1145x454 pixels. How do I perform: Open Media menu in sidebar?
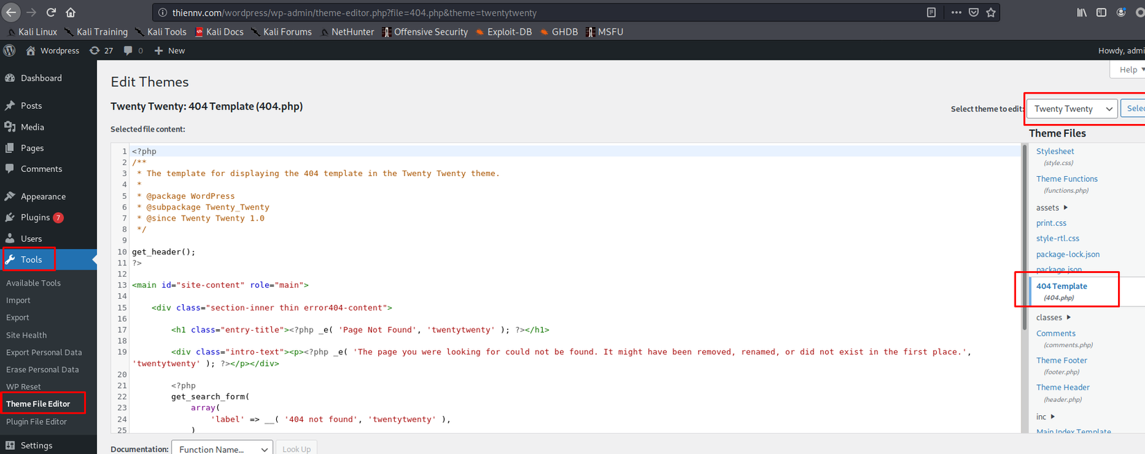[x=49, y=127]
